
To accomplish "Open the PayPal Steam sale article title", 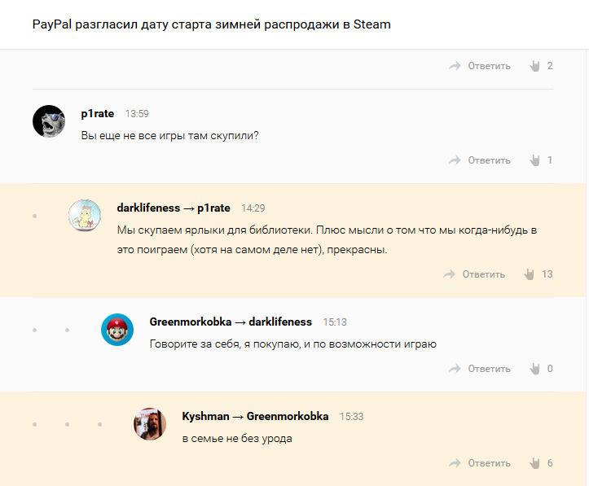I will (x=212, y=24).
